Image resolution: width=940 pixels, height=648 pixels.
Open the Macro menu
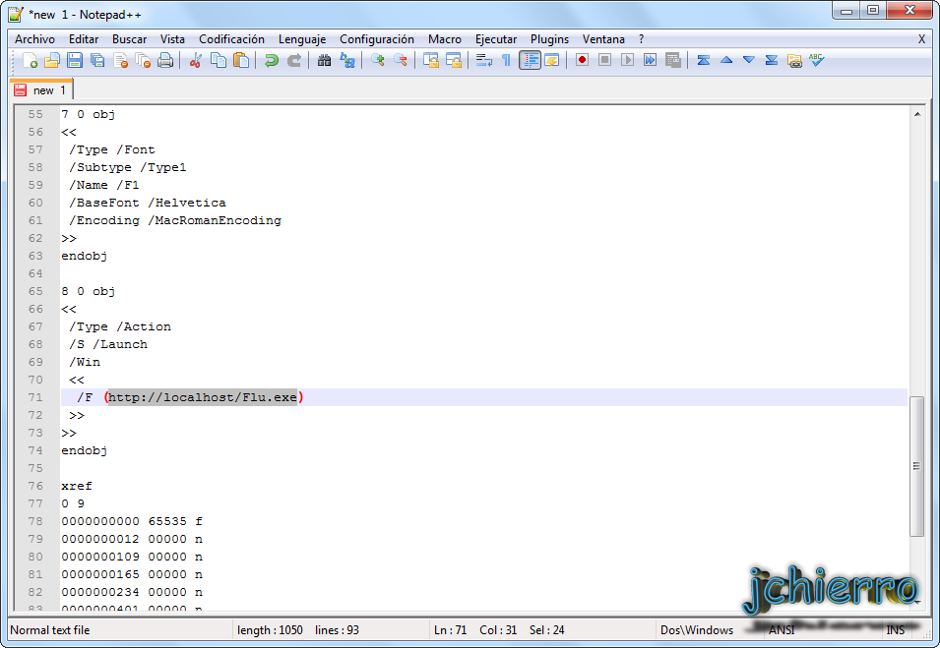[x=444, y=39]
